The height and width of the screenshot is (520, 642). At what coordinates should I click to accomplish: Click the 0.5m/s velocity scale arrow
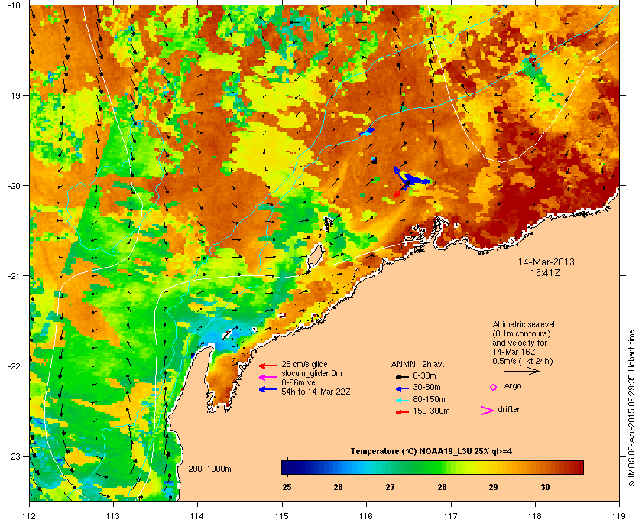(521, 371)
